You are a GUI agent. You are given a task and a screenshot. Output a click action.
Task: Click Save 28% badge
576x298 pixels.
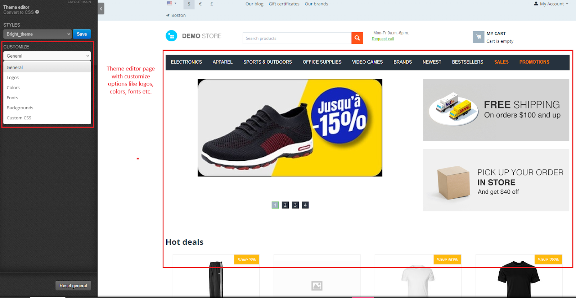pyautogui.click(x=548, y=260)
